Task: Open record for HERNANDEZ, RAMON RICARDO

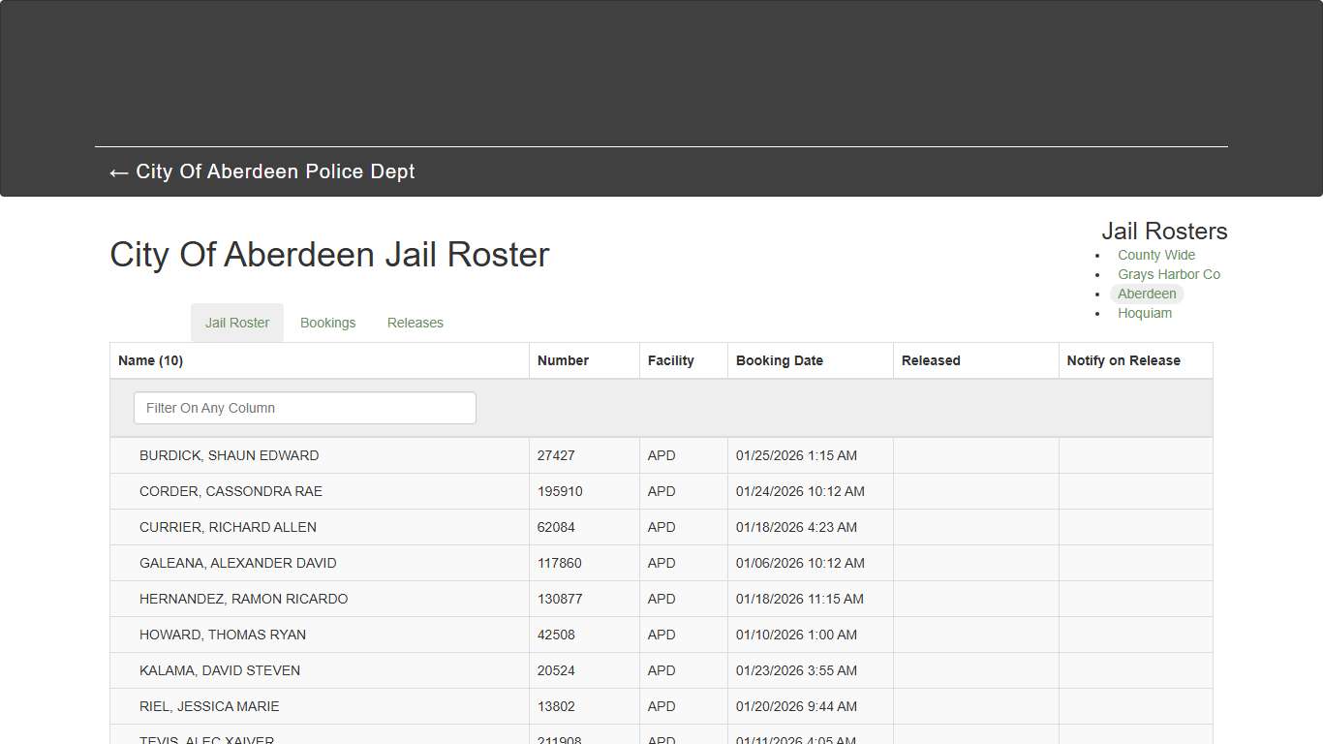Action: click(x=243, y=599)
